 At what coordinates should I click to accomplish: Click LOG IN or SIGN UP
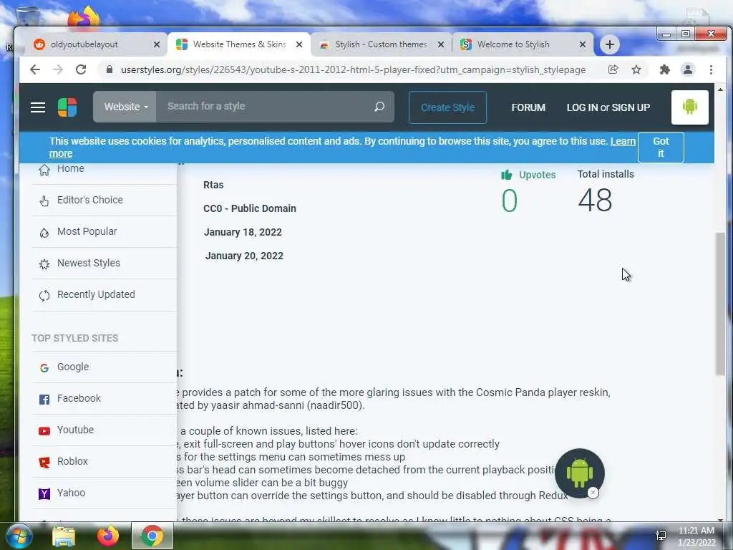pos(608,107)
